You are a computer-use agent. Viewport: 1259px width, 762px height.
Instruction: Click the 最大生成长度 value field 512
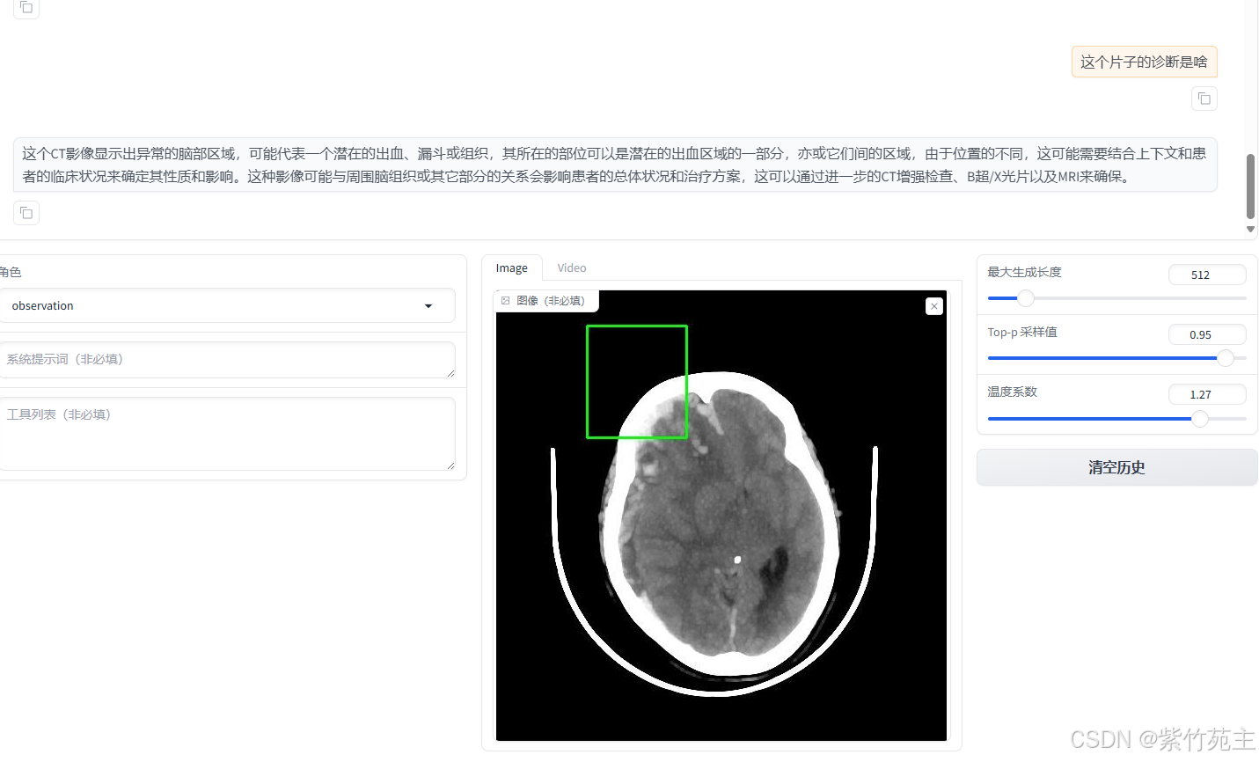coord(1207,275)
